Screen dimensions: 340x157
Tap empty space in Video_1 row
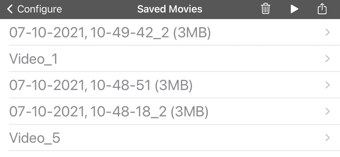191,58
